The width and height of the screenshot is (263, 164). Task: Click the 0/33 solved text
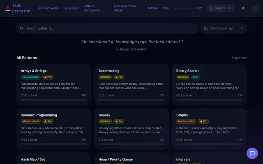point(185,139)
